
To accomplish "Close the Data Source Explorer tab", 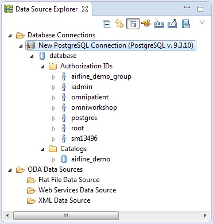I will click(x=85, y=9).
